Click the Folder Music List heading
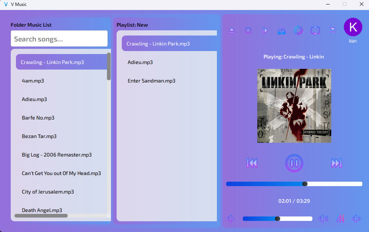The width and height of the screenshot is (369, 232). pyautogui.click(x=31, y=25)
